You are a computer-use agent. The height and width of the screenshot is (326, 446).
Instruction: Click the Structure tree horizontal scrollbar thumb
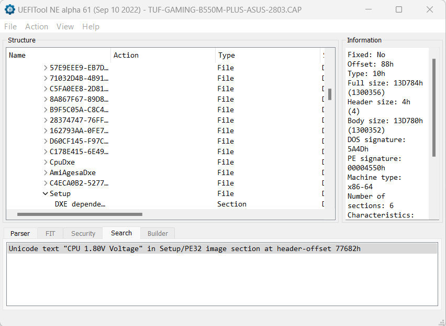(x=80, y=214)
